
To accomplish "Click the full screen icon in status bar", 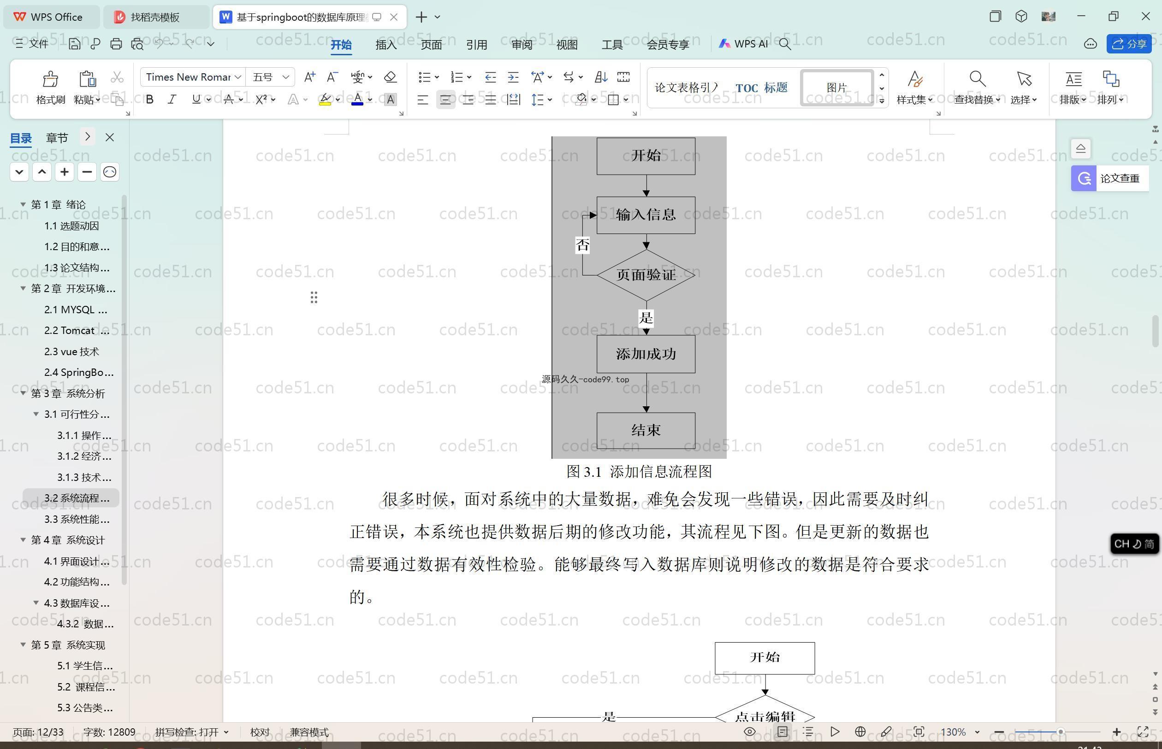I will 1143,731.
